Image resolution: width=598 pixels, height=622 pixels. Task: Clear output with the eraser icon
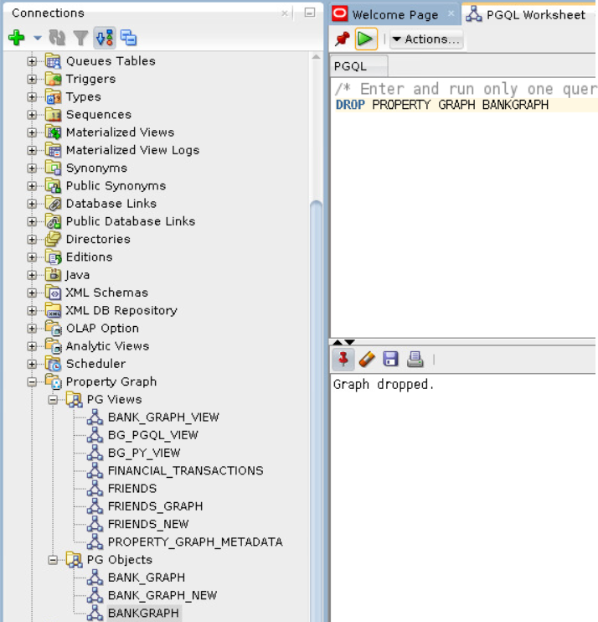367,360
